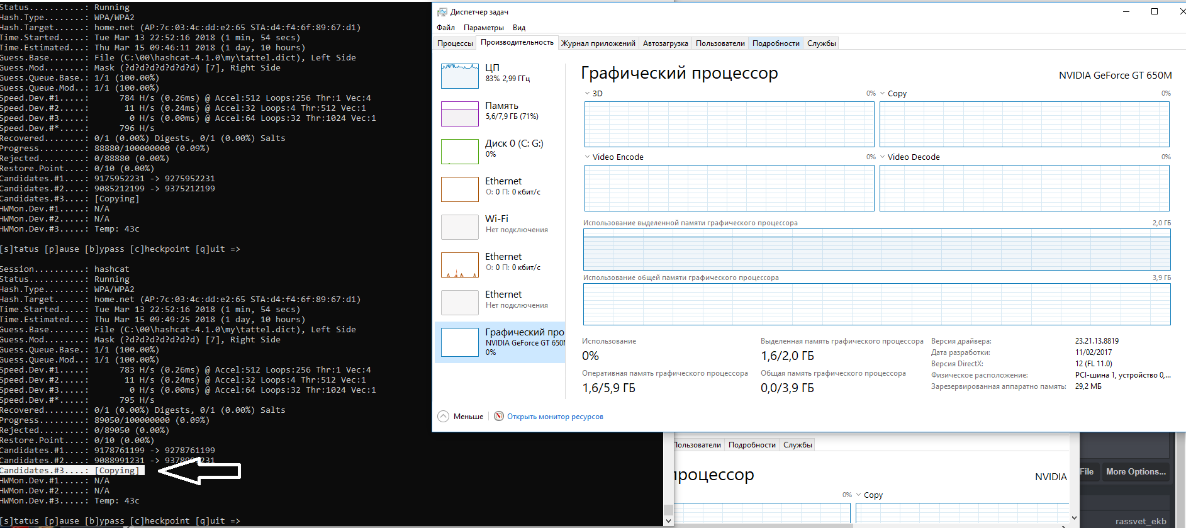Viewport: 1186px width, 528px height.
Task: Open the Video Decode engine dropdown
Action: coord(883,157)
